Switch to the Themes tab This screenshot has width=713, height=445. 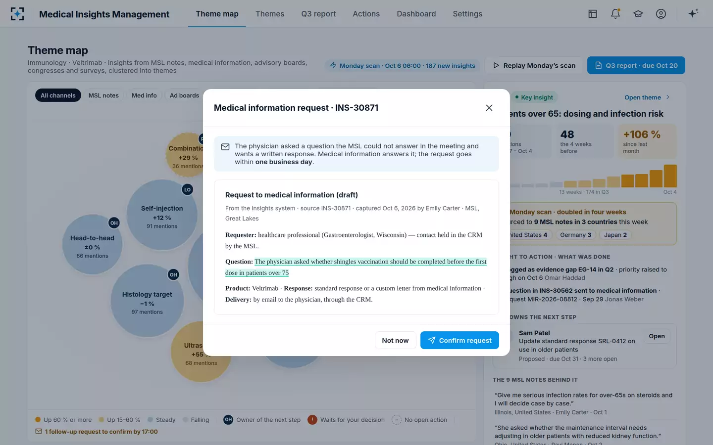[270, 14]
